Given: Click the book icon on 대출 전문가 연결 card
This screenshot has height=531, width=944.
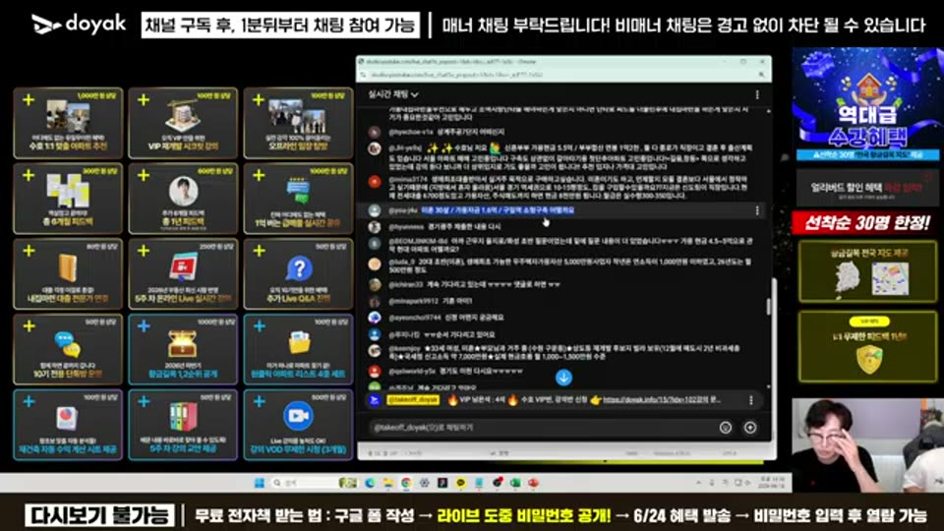Looking at the screenshot, I should tap(68, 267).
